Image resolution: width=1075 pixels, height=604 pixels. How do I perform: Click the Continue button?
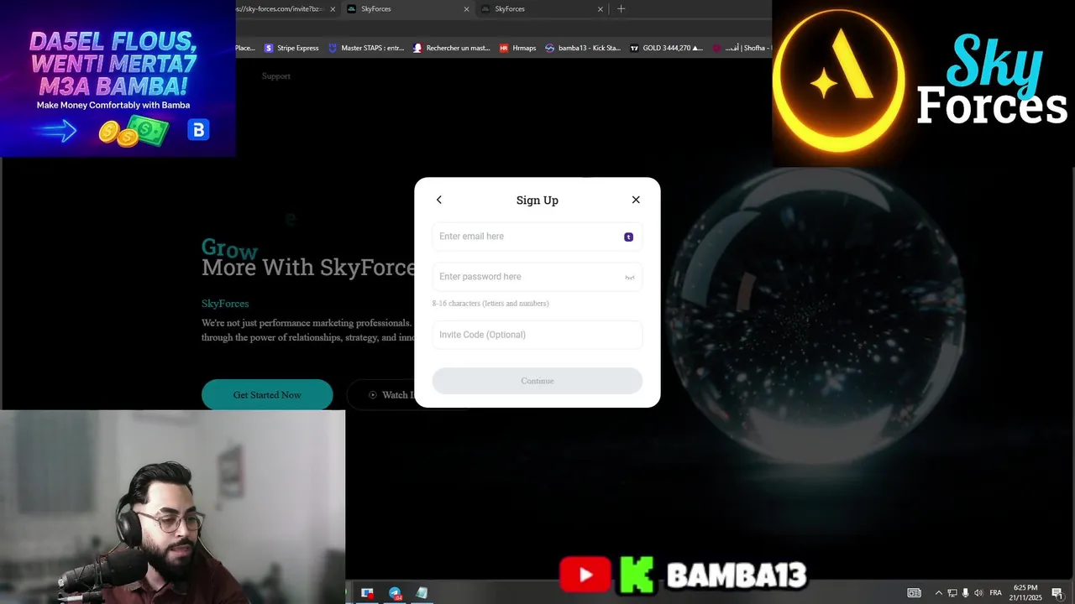[537, 381]
